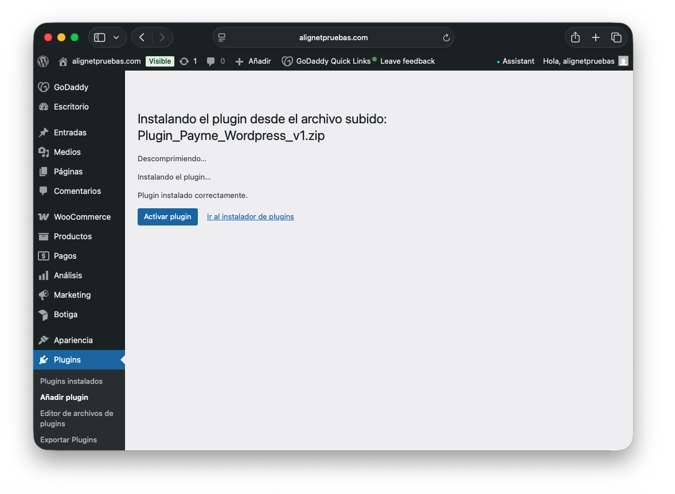Click the WordPress logo in admin bar
Viewport: 675px width, 494px height.
pos(43,61)
